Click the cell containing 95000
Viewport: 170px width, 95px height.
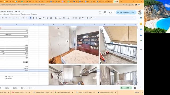pyautogui.click(x=16, y=37)
